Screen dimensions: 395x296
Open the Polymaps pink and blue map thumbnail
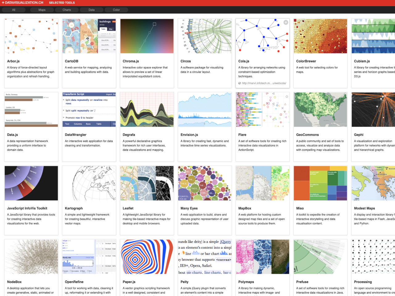[263, 257]
